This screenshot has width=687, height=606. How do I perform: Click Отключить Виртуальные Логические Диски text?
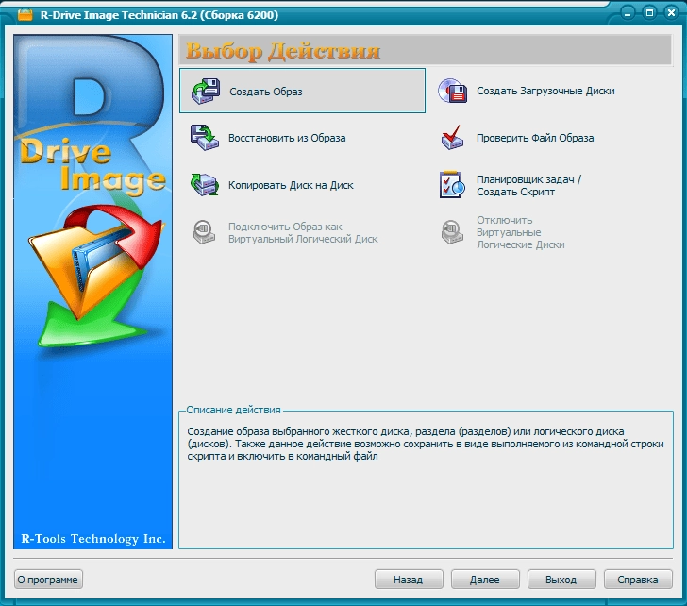[x=521, y=232]
